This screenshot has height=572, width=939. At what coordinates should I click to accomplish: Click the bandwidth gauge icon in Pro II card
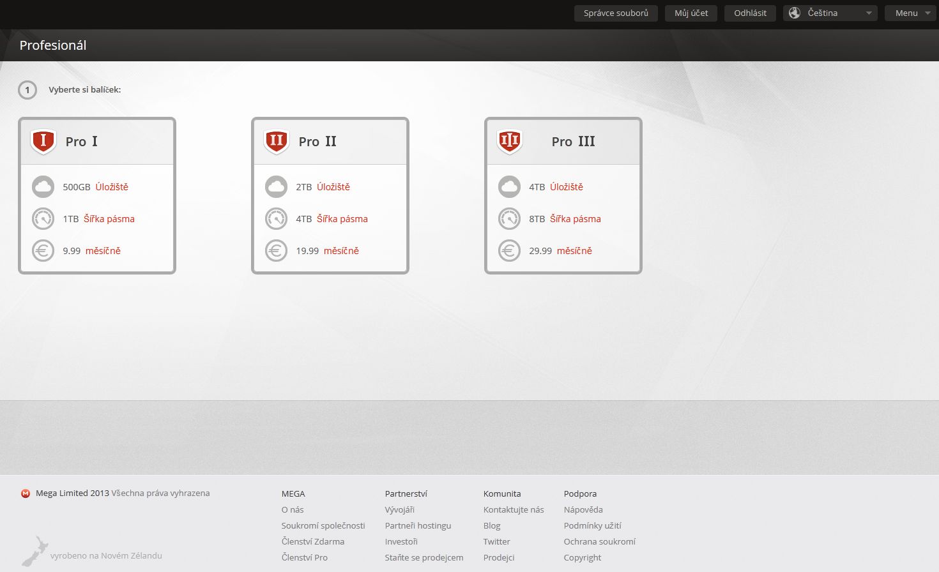pos(276,219)
